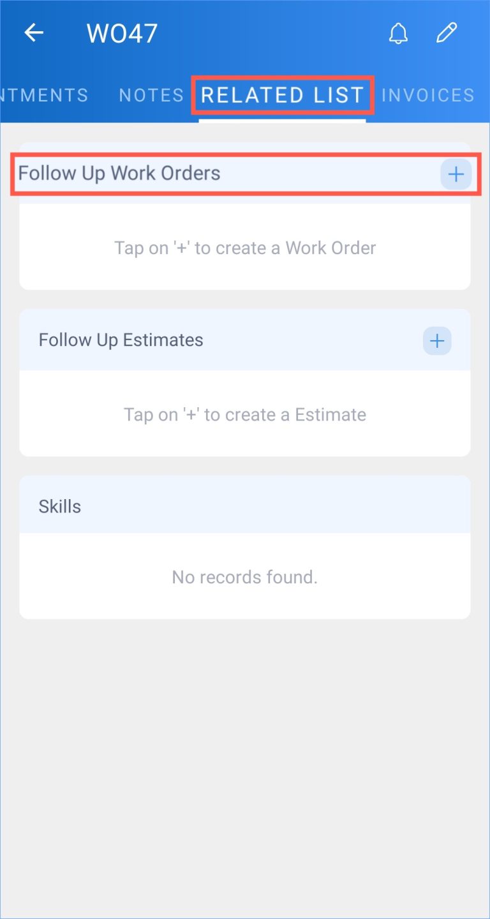Screen dimensions: 490x919
Task: Select the Skills section header
Action: pyautogui.click(x=59, y=506)
